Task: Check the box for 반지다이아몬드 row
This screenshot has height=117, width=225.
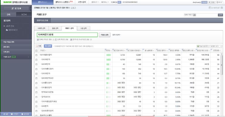Action: coord(36,93)
